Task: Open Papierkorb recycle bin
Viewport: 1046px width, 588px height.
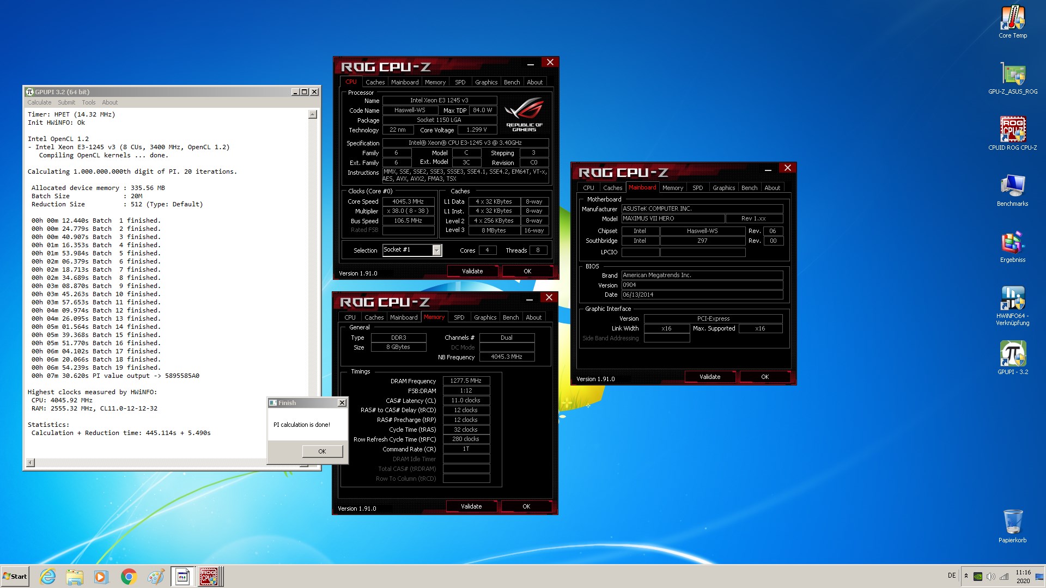Action: (1013, 526)
